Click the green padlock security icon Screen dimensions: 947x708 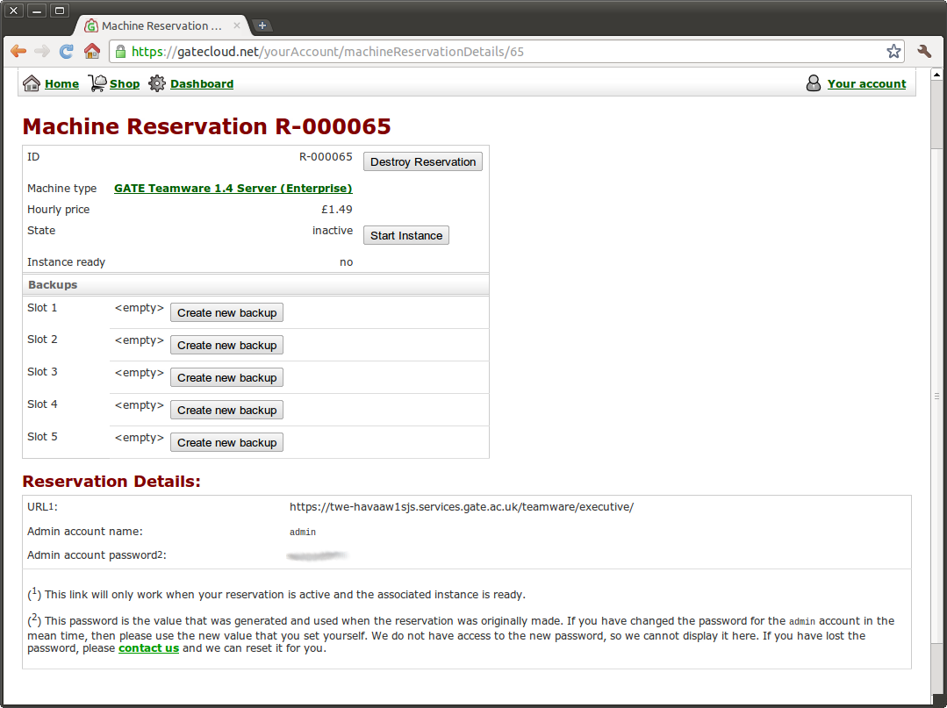click(120, 51)
